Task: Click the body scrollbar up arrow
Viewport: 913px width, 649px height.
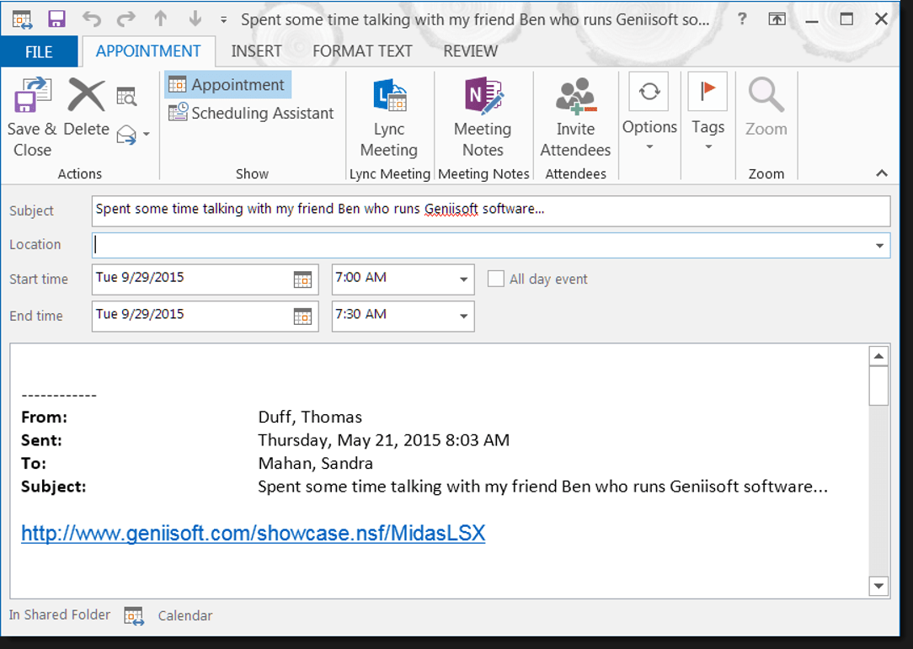Action: pos(878,355)
